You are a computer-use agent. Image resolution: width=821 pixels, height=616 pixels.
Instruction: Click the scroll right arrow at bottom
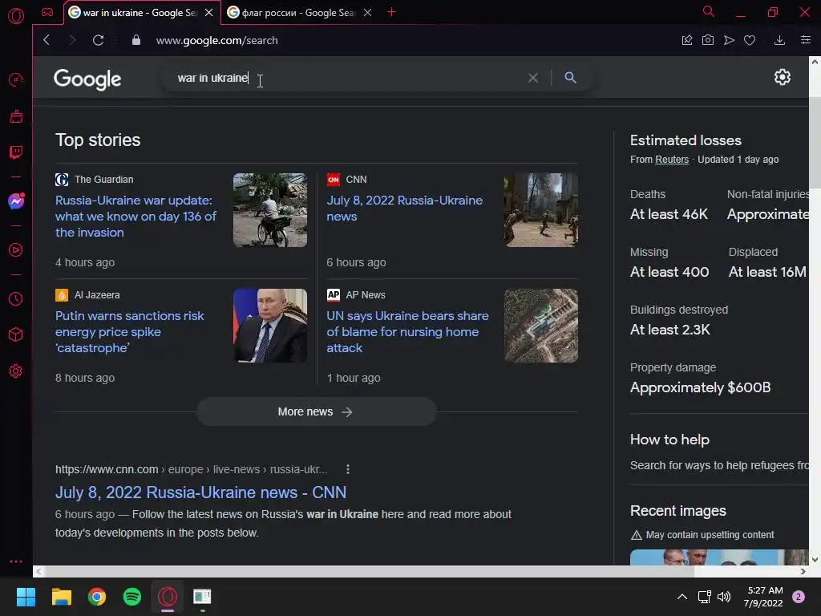click(803, 571)
